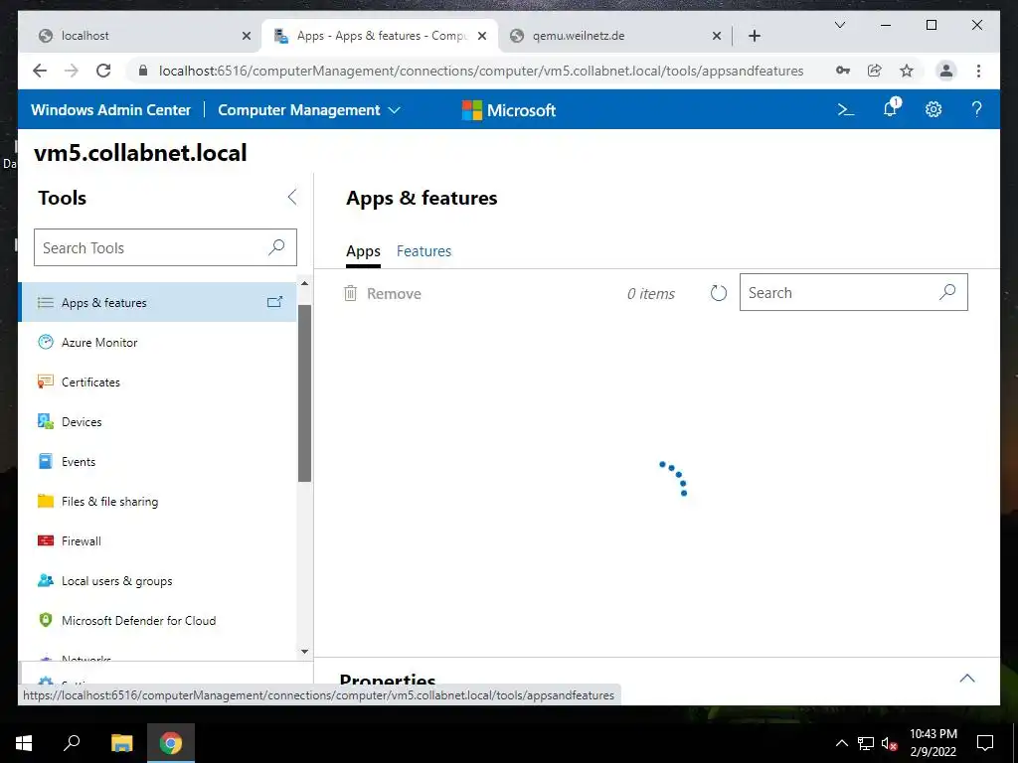Viewport: 1018px width, 763px height.
Task: Click the Certificates icon in Tools list
Action: [46, 381]
